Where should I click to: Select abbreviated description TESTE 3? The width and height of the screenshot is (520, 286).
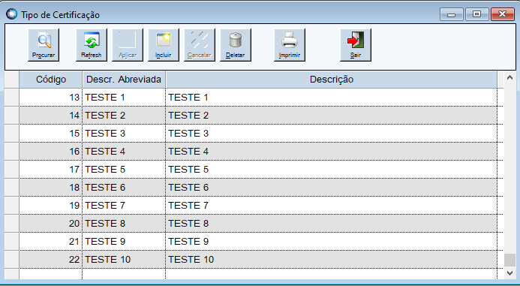coord(124,134)
